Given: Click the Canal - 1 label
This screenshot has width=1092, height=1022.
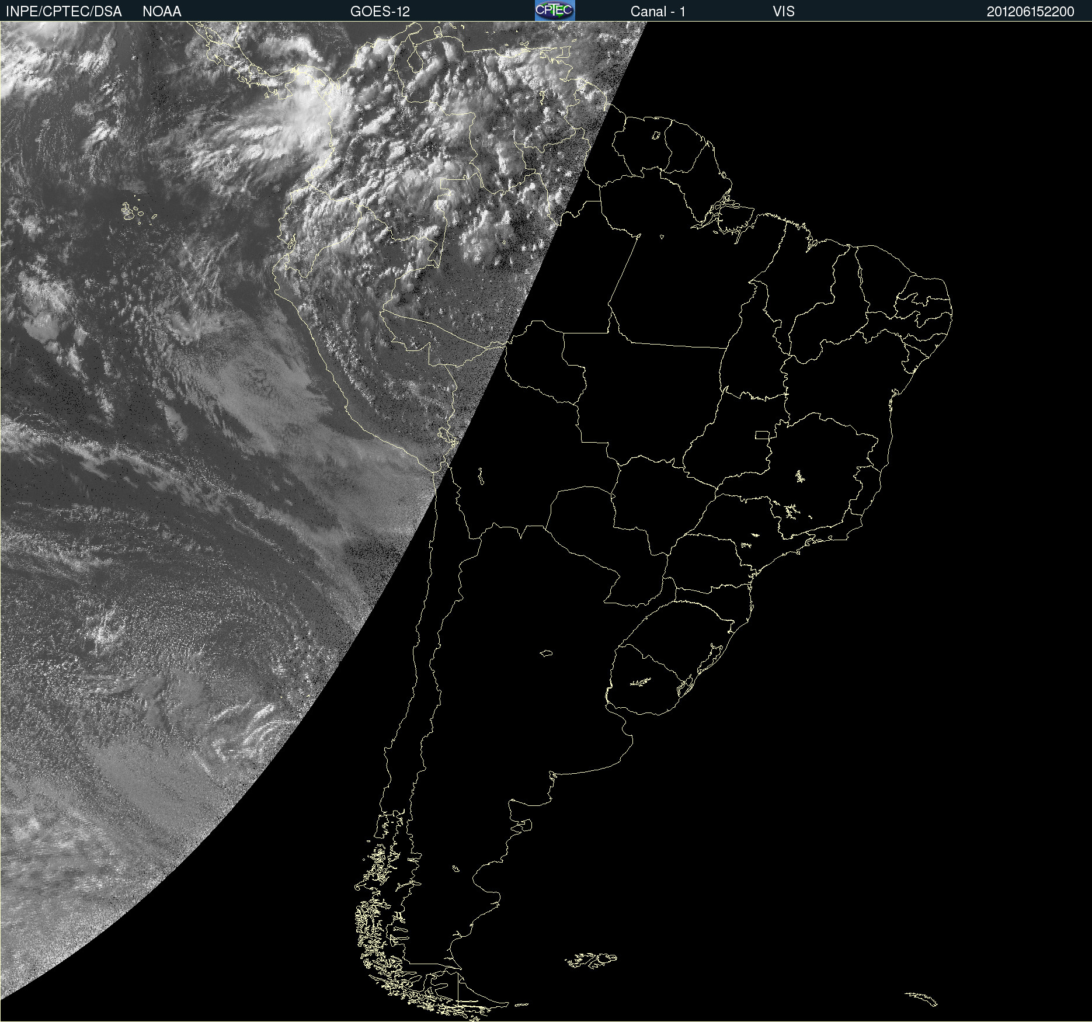Looking at the screenshot, I should point(658,12).
